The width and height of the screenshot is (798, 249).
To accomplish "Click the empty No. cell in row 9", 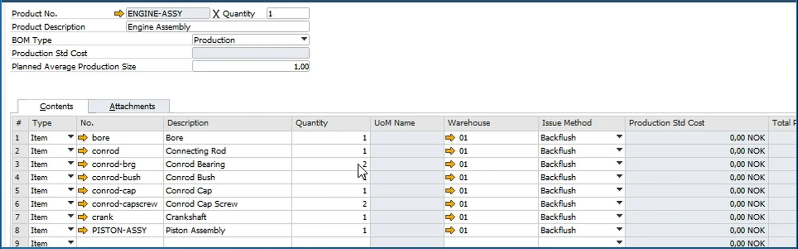I will click(x=120, y=243).
